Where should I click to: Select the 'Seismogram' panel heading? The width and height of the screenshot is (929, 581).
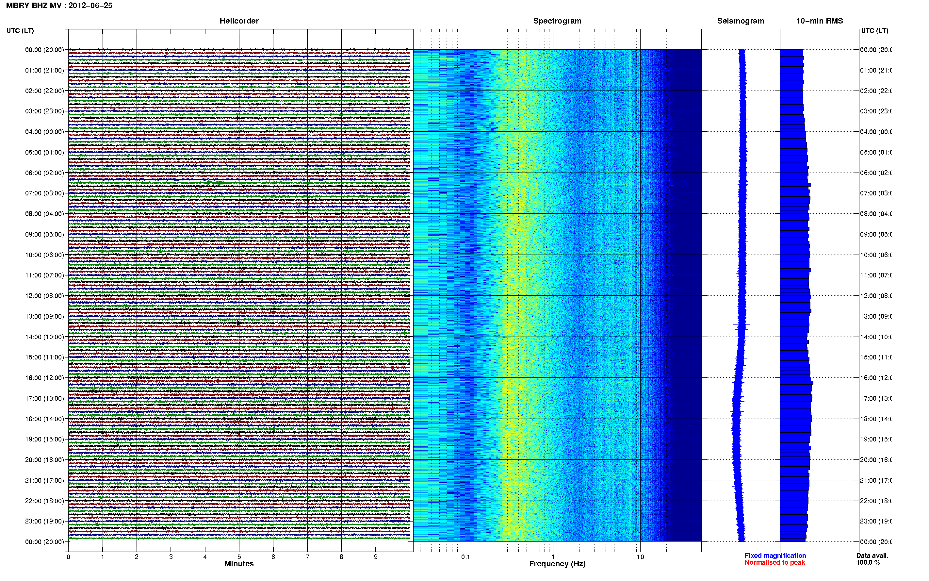741,21
